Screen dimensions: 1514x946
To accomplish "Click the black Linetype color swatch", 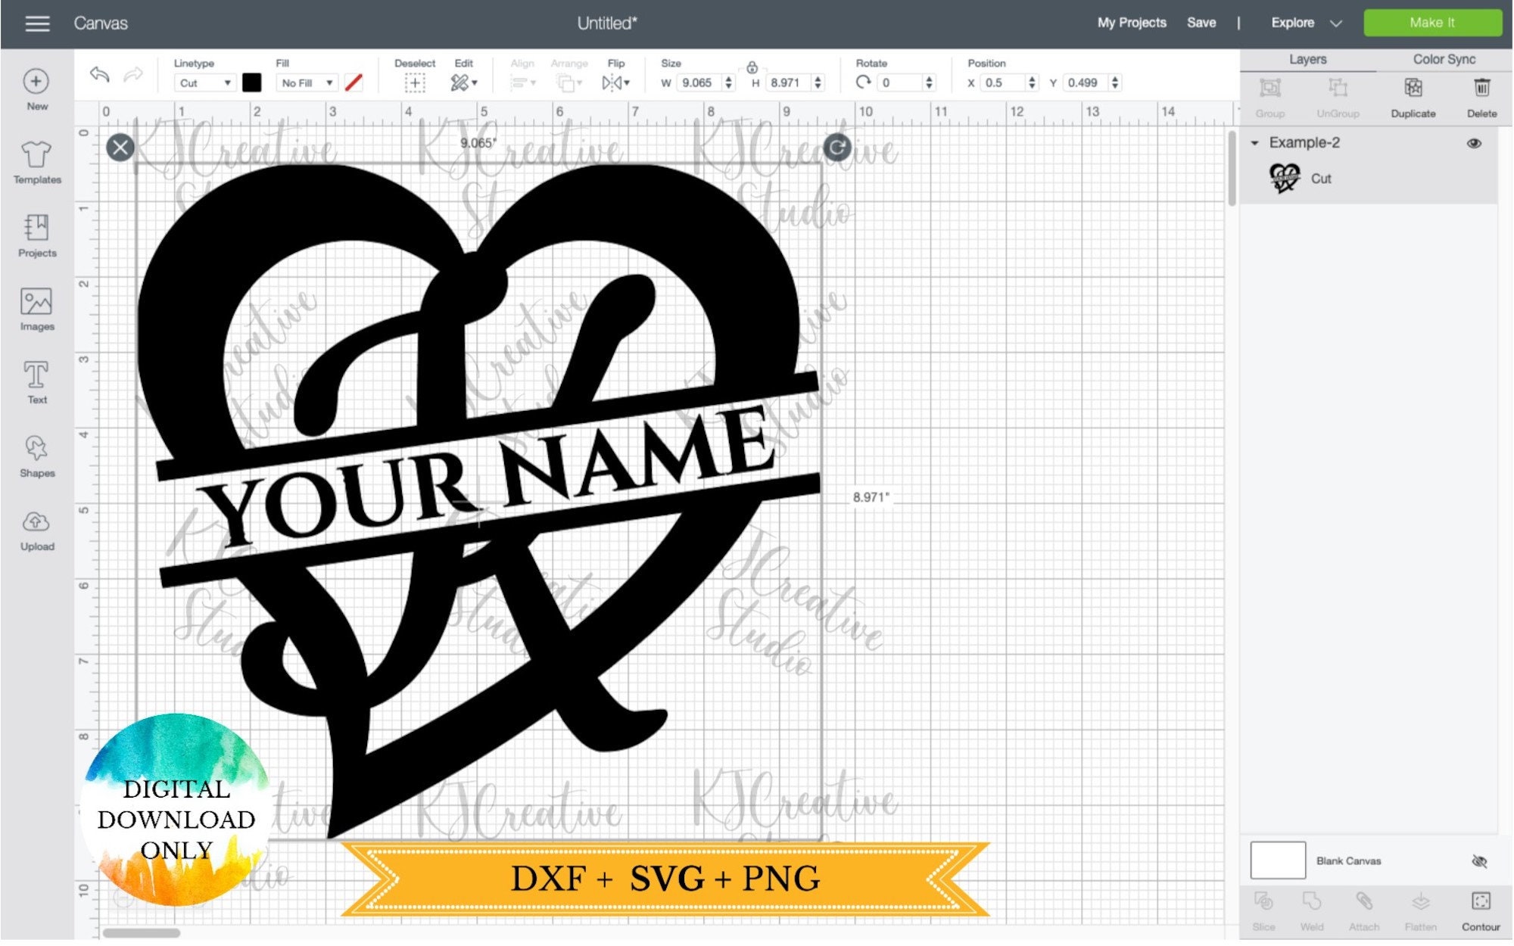I will (251, 82).
